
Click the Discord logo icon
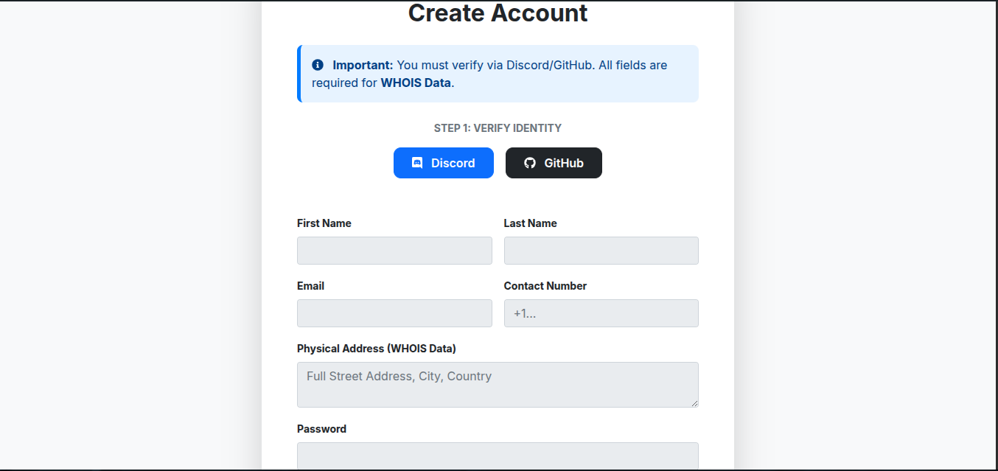pyautogui.click(x=417, y=162)
